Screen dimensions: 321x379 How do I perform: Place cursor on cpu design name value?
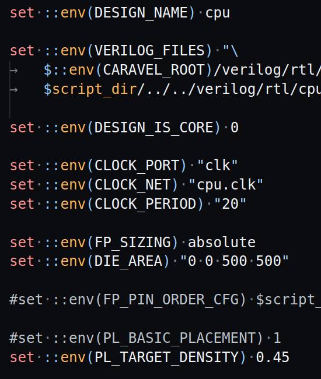(218, 14)
